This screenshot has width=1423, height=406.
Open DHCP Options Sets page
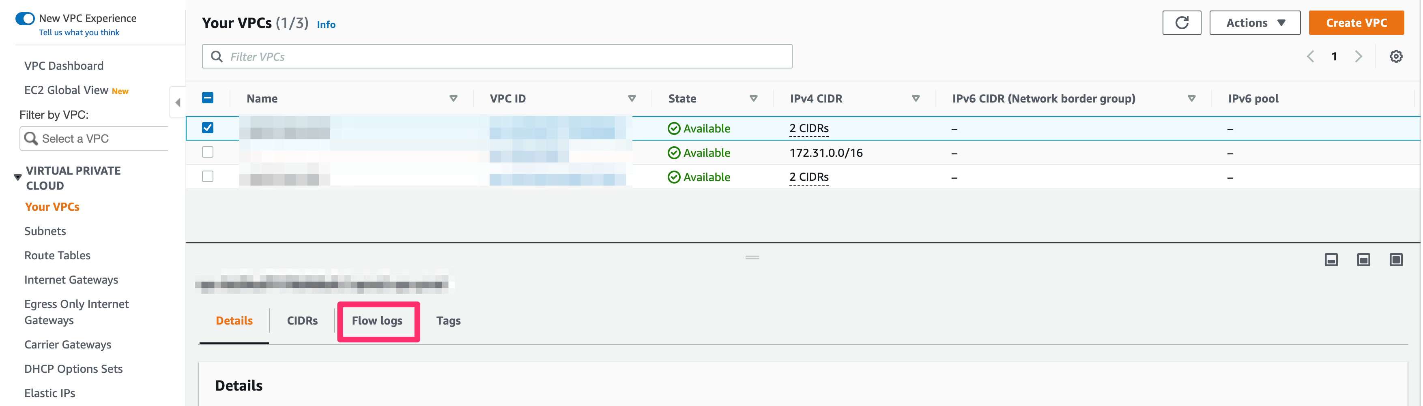tap(73, 369)
